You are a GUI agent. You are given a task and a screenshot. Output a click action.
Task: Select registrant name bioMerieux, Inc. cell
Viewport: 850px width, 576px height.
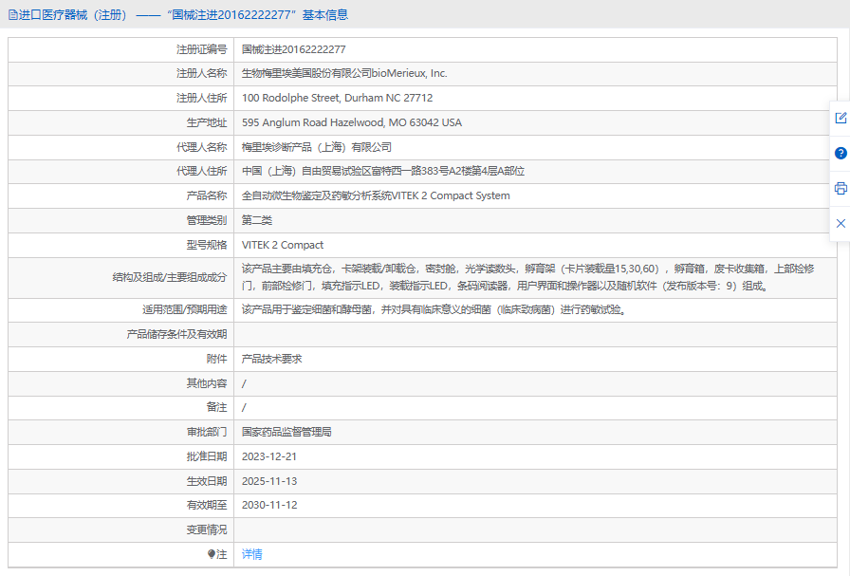pyautogui.click(x=344, y=73)
